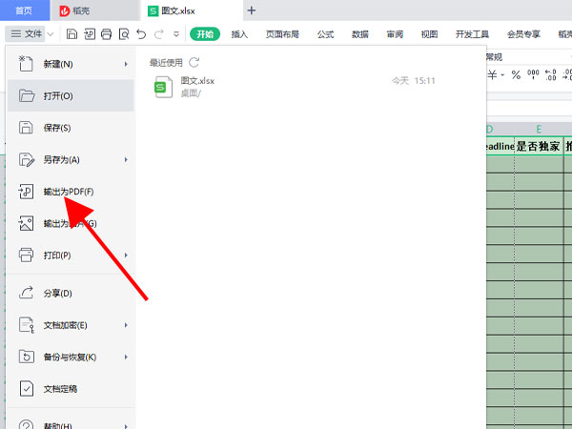Undo the last action
572x429 pixels.
pos(141,34)
